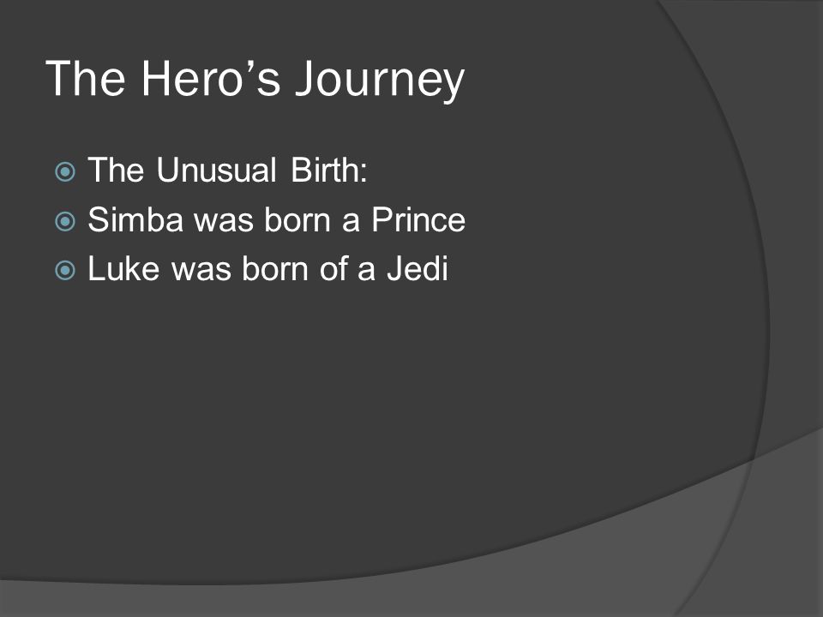Click the word Jedi in third bullet
Viewport: 823px width, 617px height.
point(418,268)
